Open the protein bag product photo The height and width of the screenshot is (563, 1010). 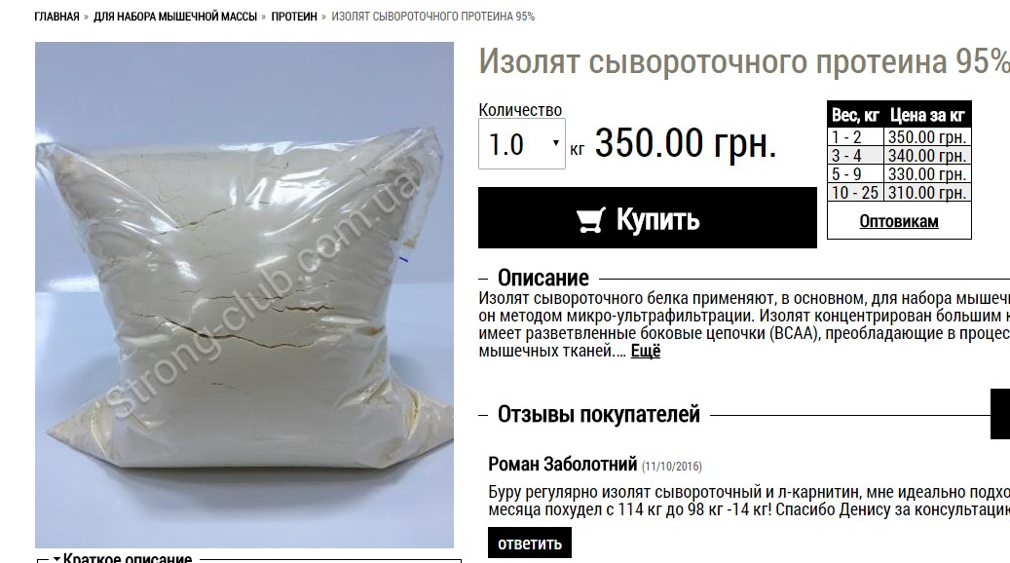[x=244, y=295]
